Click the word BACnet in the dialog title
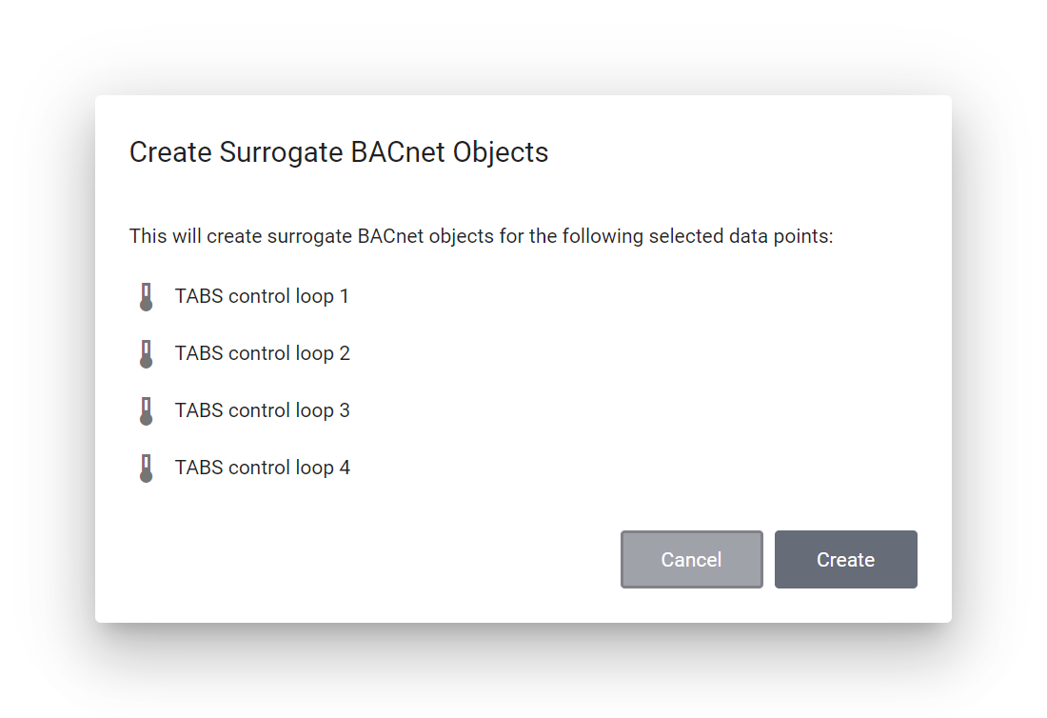This screenshot has height=718, width=1047. click(x=399, y=152)
